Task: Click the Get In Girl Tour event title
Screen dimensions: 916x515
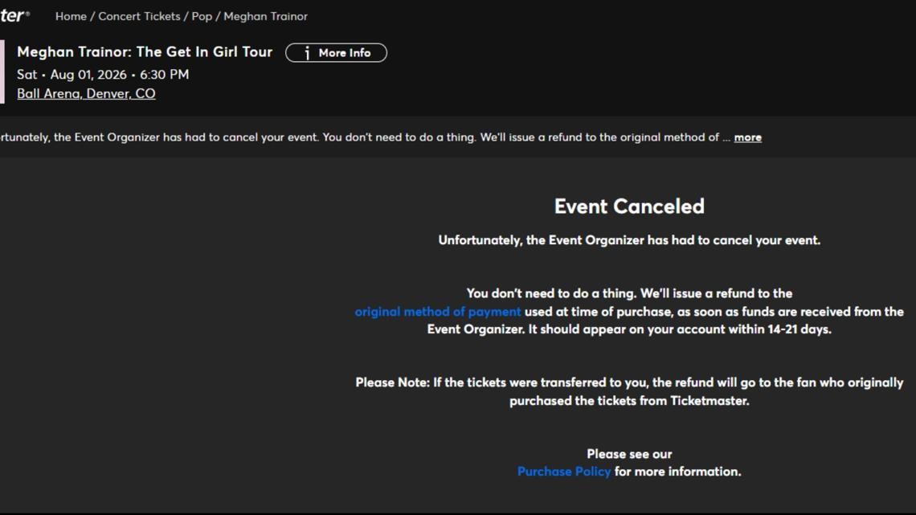Action: point(145,52)
